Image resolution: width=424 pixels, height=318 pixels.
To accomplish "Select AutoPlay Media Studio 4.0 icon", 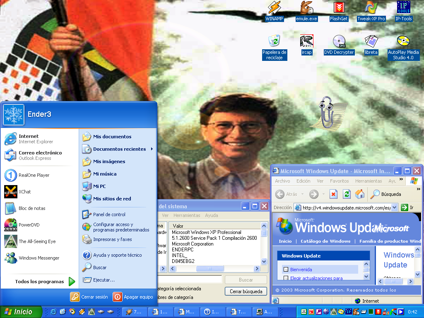I will (403, 47).
